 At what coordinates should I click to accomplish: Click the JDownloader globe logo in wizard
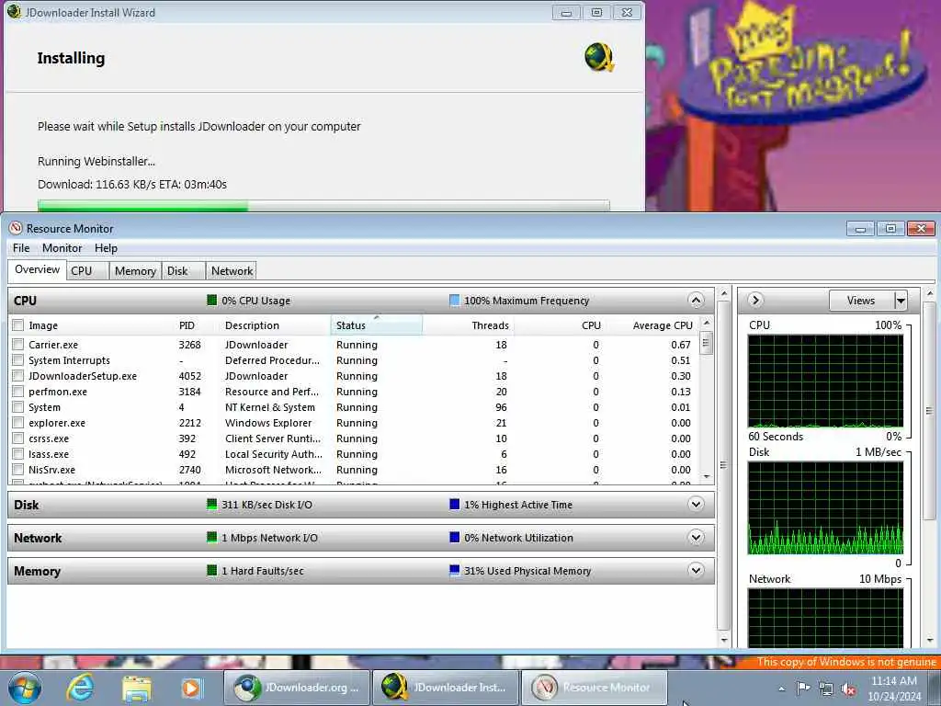[x=599, y=58]
